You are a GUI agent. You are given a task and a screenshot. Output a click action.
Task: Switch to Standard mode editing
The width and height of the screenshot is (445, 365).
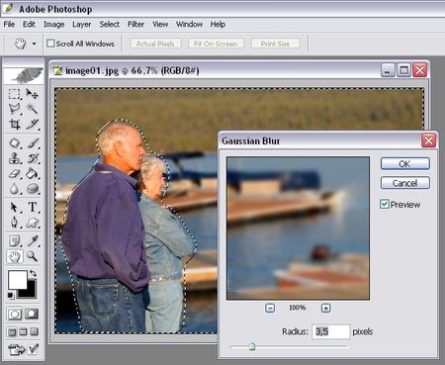(15, 314)
